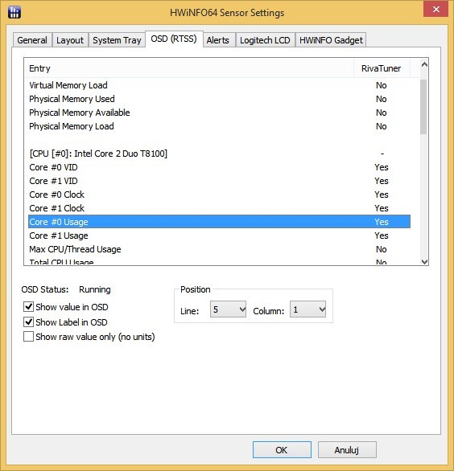Click the scroll down arrow of the sensor list
Image resolution: width=454 pixels, height=471 pixels.
424,262
